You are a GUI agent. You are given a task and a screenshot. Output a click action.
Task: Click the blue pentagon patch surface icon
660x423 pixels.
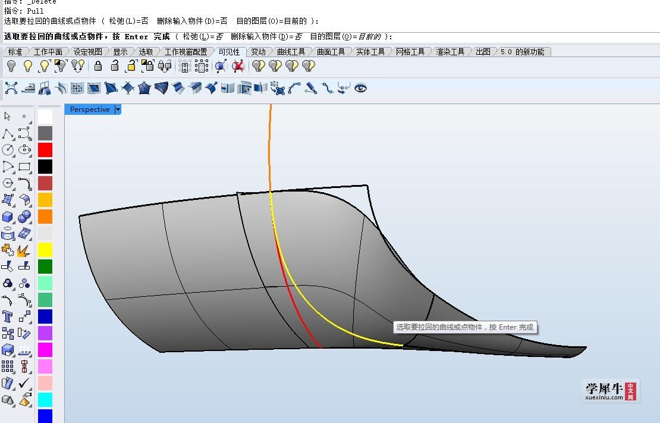(144, 88)
